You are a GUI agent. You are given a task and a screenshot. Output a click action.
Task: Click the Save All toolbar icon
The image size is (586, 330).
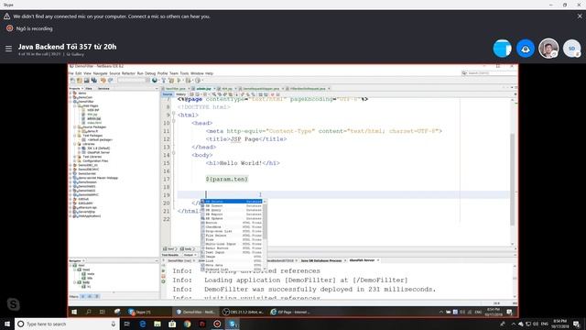[93, 80]
